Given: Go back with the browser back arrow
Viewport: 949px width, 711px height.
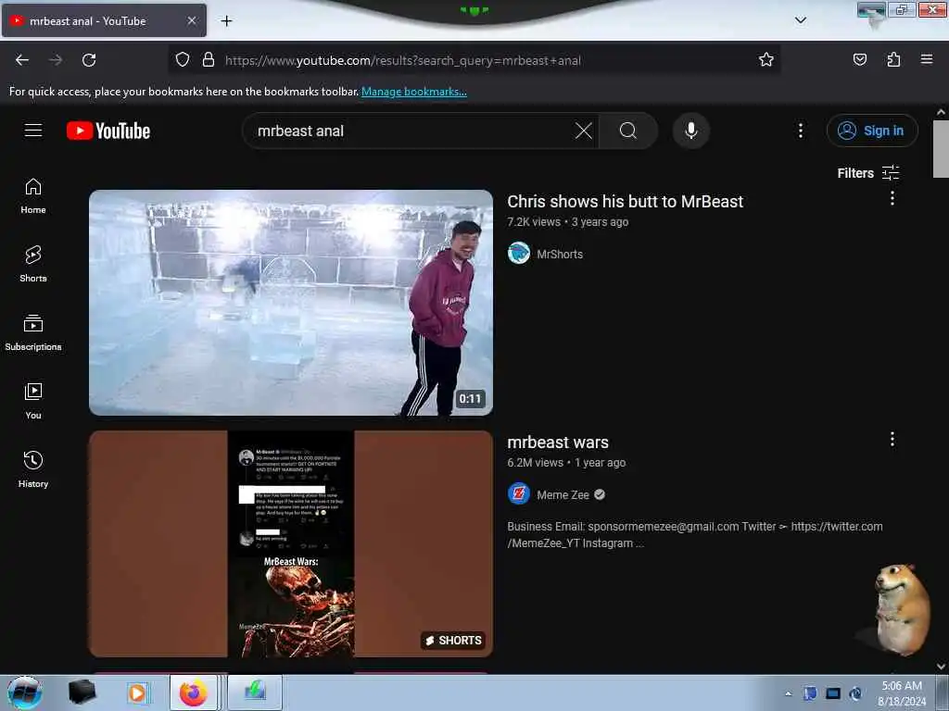Looking at the screenshot, I should point(22,60).
